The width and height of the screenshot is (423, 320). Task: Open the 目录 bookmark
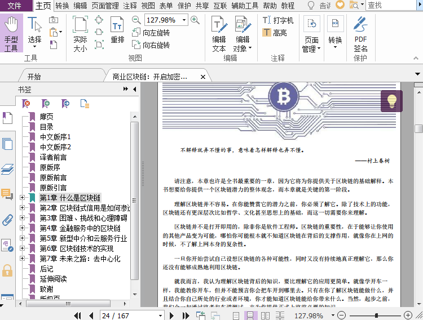coord(46,127)
